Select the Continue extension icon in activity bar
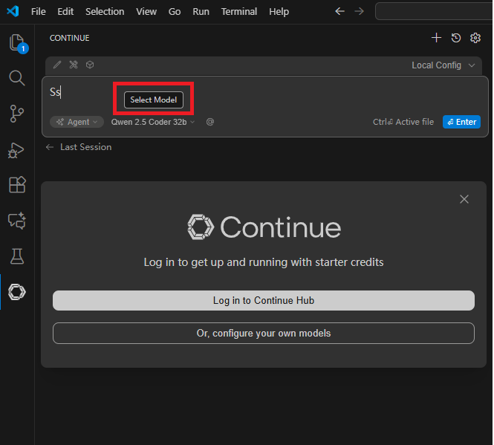This screenshot has height=445, width=494. point(17,292)
